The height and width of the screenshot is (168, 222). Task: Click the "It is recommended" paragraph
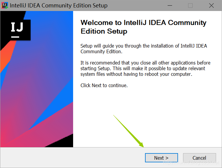pos(145,68)
